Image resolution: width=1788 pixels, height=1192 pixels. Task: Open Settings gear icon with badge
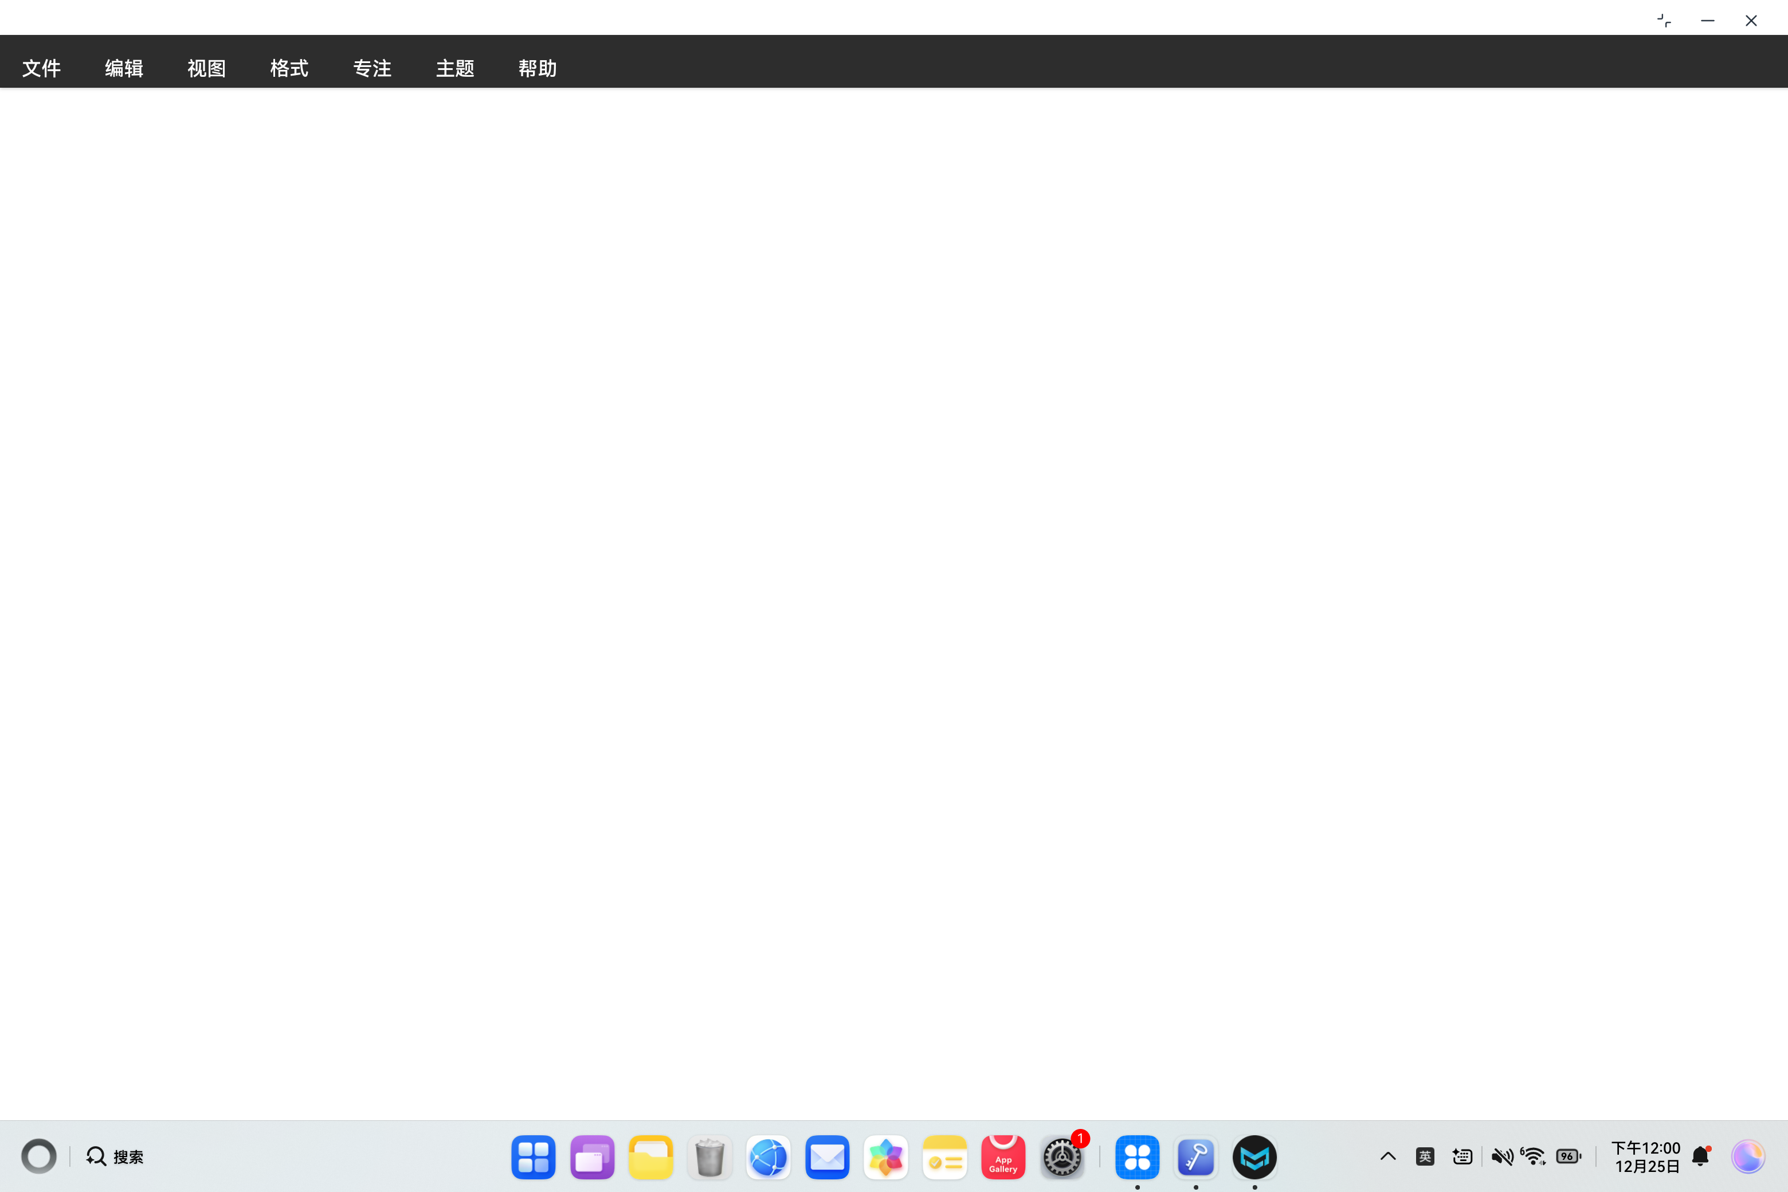click(1062, 1157)
